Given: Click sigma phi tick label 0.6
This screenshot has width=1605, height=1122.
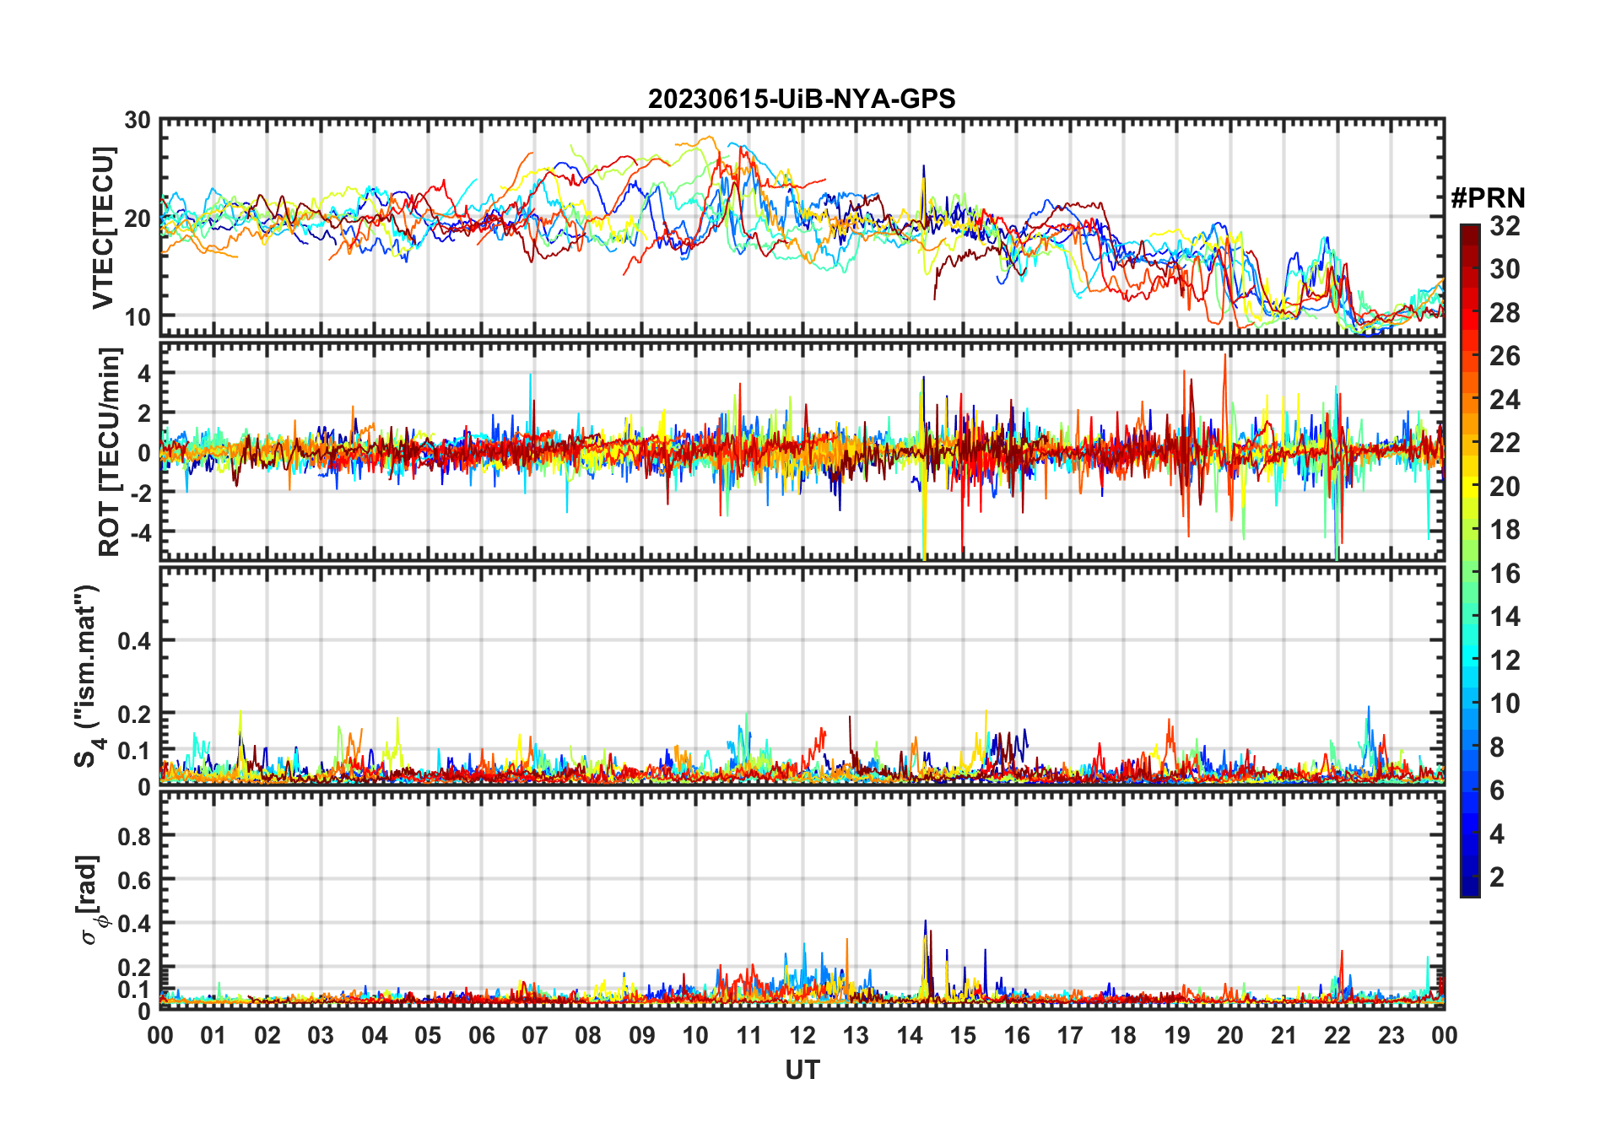Looking at the screenshot, I should tap(134, 880).
